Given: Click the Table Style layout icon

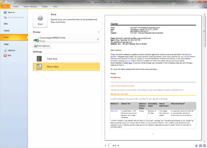Looking at the screenshot, I should point(39,59).
